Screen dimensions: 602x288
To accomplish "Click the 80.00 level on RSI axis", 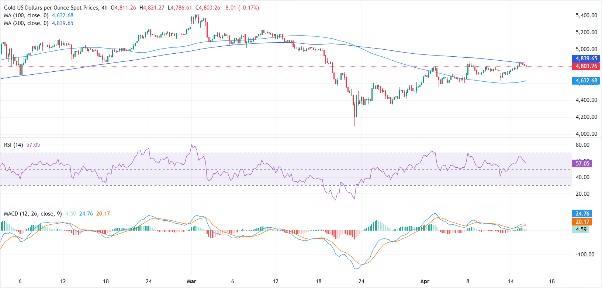I will 582,145.
